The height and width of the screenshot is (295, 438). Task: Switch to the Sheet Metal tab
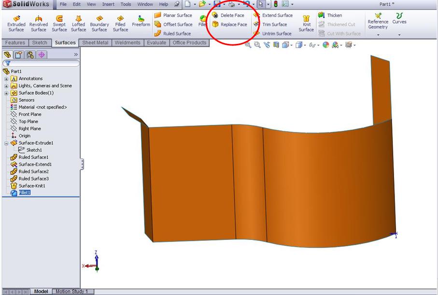95,43
